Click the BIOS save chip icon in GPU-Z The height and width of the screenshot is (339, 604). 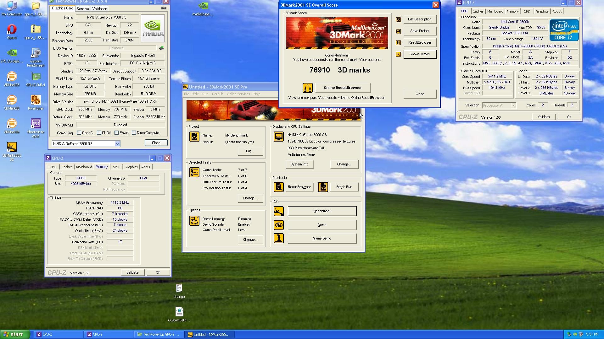pyautogui.click(x=161, y=48)
